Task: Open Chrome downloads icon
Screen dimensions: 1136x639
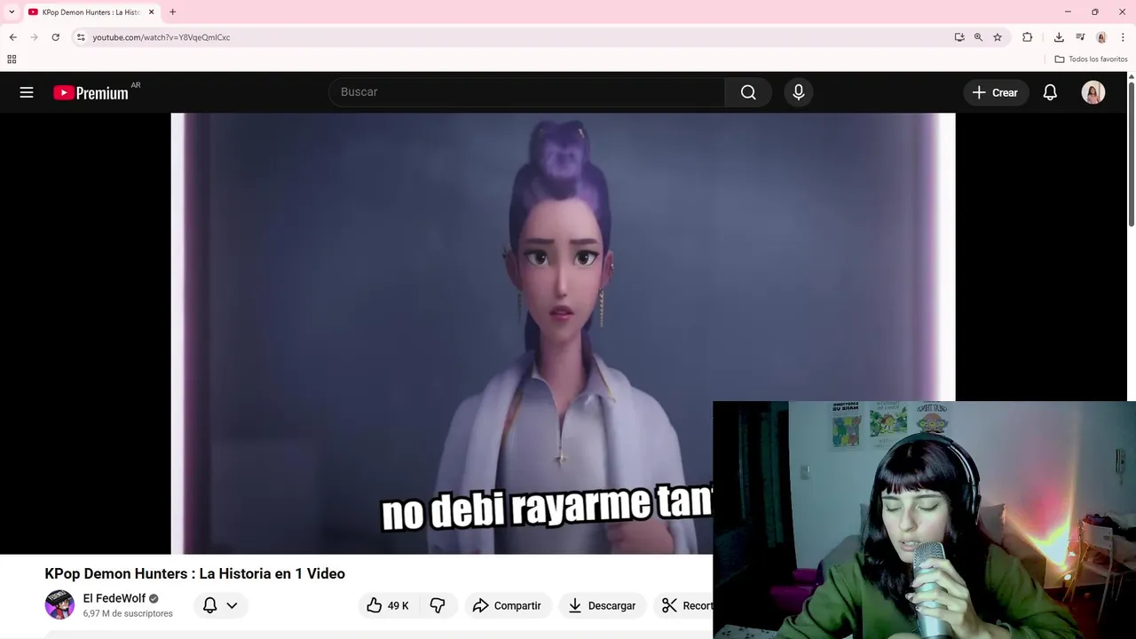Action: coord(1059,37)
